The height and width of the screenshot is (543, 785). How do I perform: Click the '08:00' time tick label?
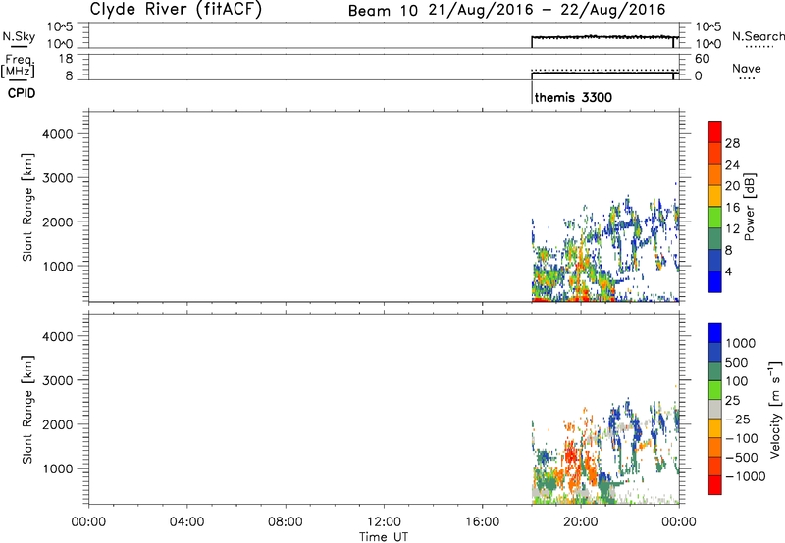(286, 522)
